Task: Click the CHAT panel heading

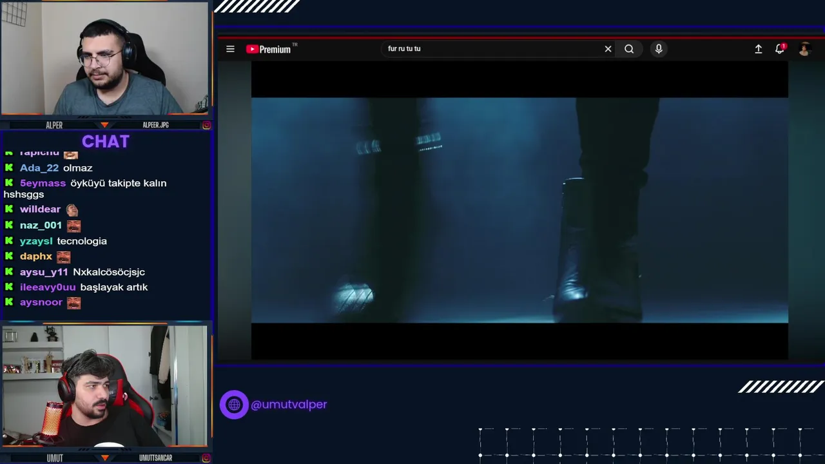Action: point(106,142)
